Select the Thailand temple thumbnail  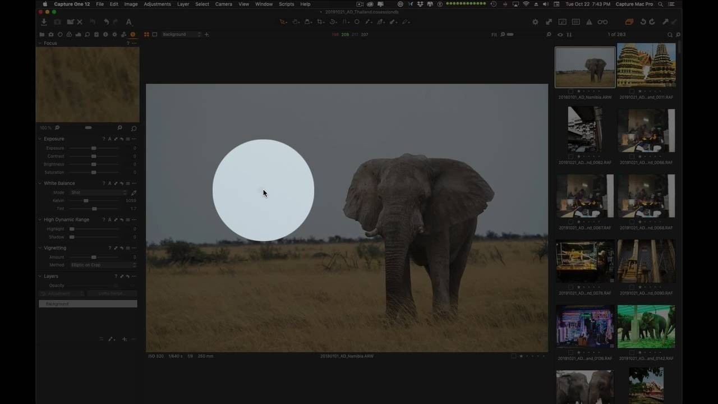[646, 65]
